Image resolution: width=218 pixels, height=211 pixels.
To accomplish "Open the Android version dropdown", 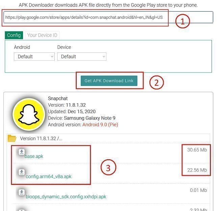I will 34,57.
